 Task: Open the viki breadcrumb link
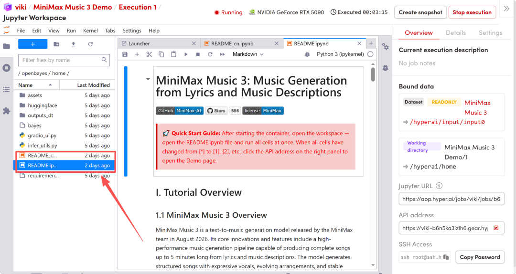point(21,7)
